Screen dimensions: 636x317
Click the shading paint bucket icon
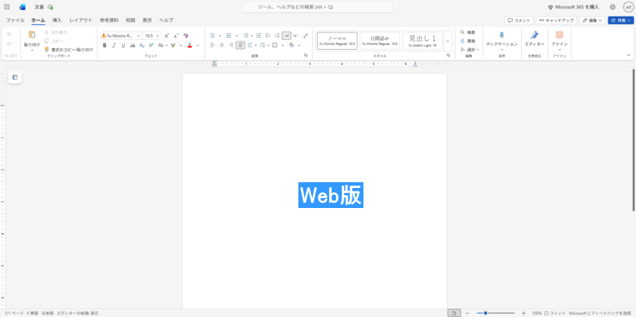(x=291, y=45)
